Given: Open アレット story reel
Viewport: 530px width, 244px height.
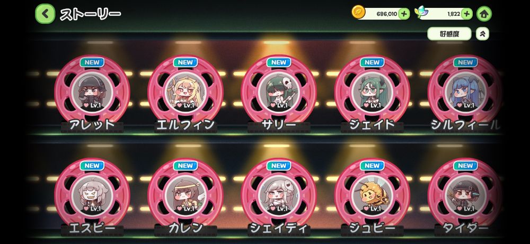Looking at the screenshot, I should [x=92, y=92].
